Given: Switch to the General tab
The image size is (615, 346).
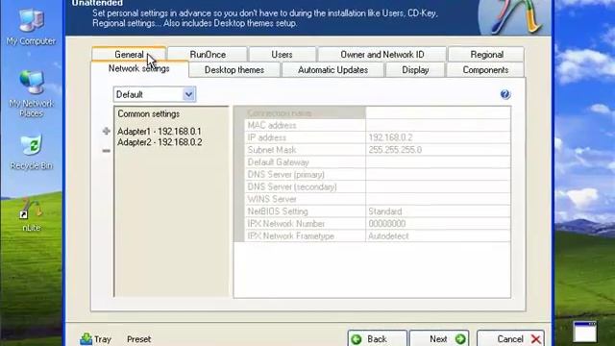Looking at the screenshot, I should (x=129, y=54).
